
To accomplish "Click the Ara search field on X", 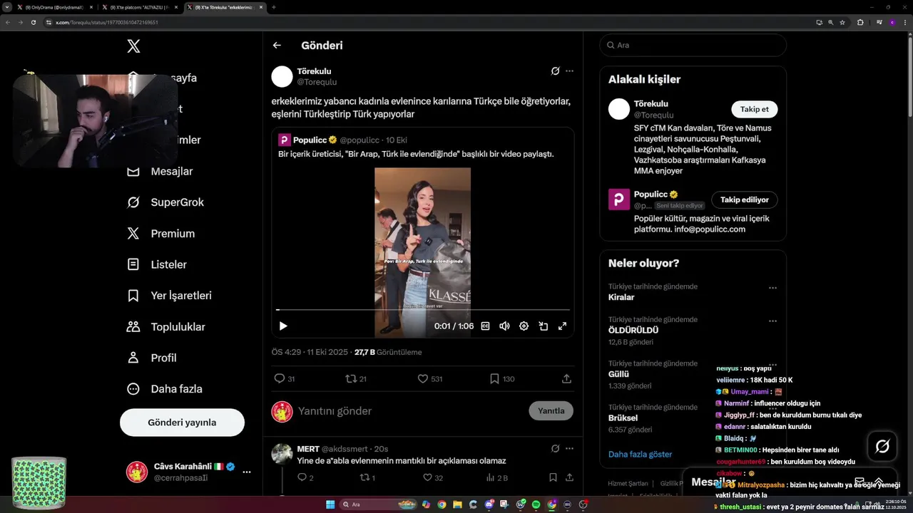I will (693, 45).
